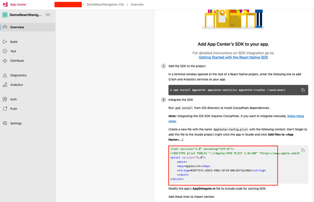Click the Push notification icon
The height and width of the screenshot is (202, 314).
click(x=5, y=108)
